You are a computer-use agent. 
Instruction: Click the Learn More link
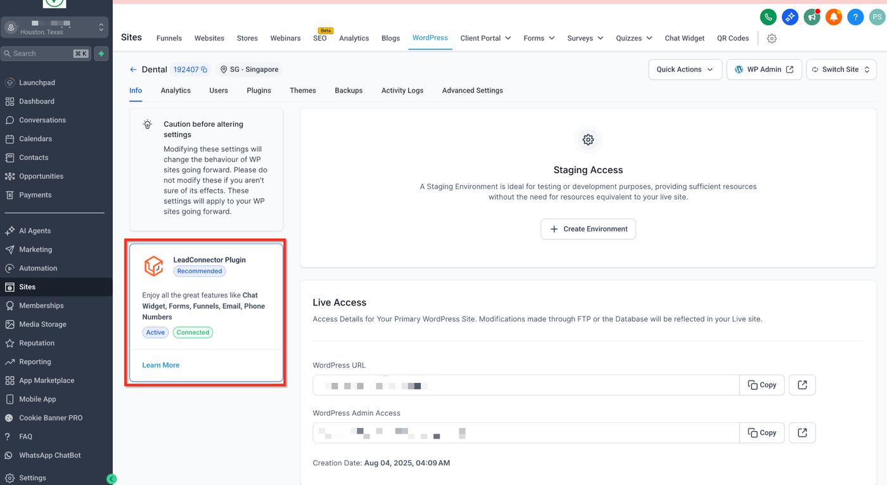pos(161,365)
